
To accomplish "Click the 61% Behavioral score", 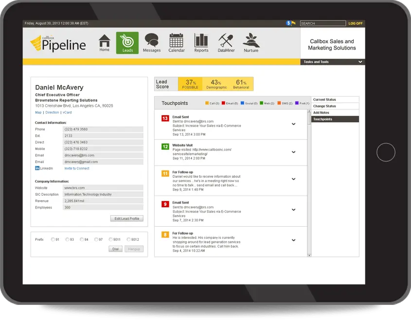I will pyautogui.click(x=241, y=84).
